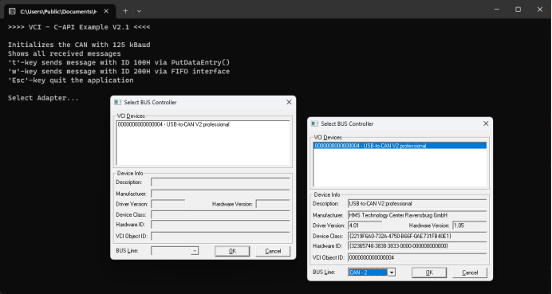552x294 pixels.
Task: Close the terminal window
Action: pyautogui.click(x=540, y=10)
